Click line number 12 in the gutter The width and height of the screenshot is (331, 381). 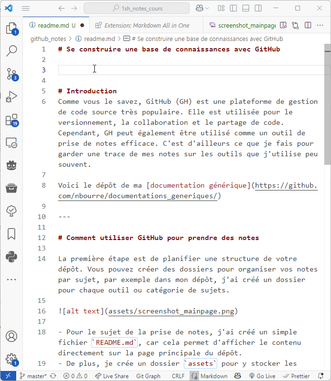[x=41, y=238]
